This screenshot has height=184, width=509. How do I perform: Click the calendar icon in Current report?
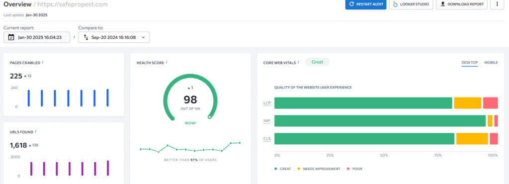pyautogui.click(x=11, y=37)
